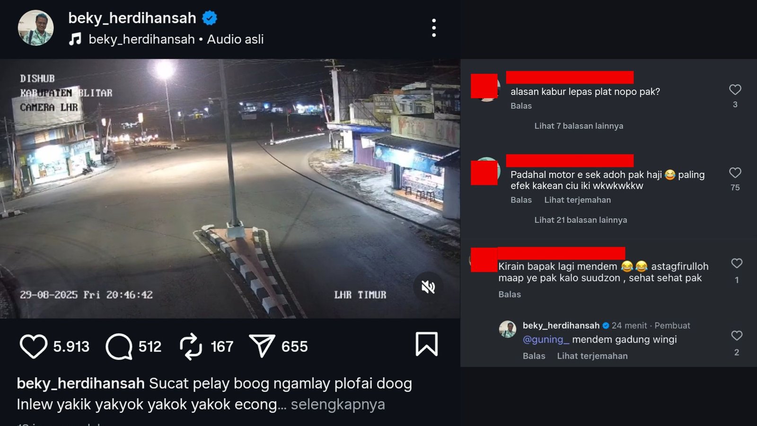Like the "alasan kabur lepas plat" comment
Screen dimensions: 757x426
click(735, 89)
